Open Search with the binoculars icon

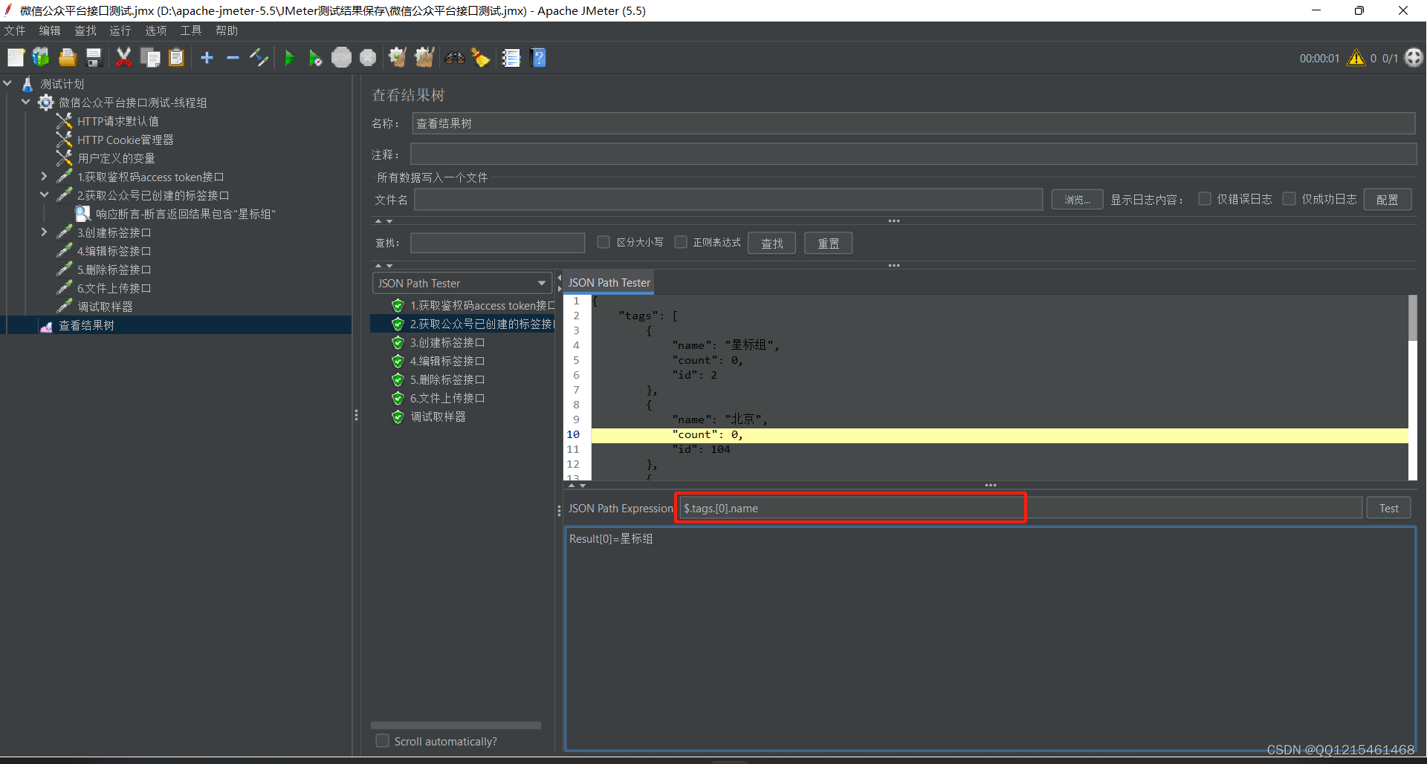(x=455, y=58)
